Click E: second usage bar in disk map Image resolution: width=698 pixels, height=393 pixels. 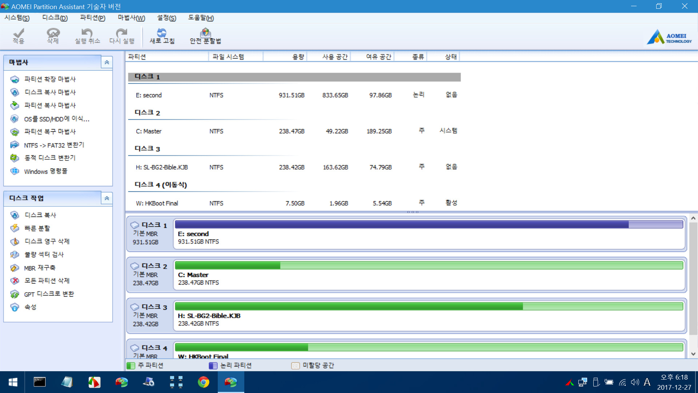429,225
